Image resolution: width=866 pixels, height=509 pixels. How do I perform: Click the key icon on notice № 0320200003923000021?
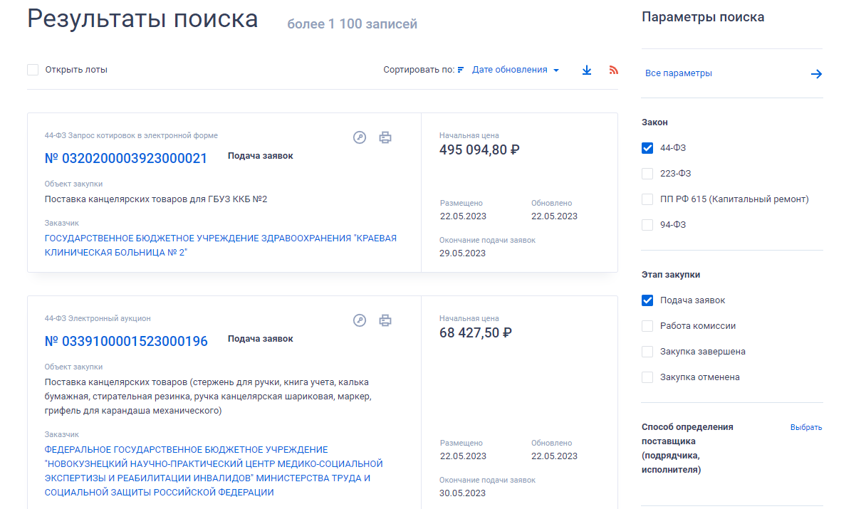(x=359, y=137)
